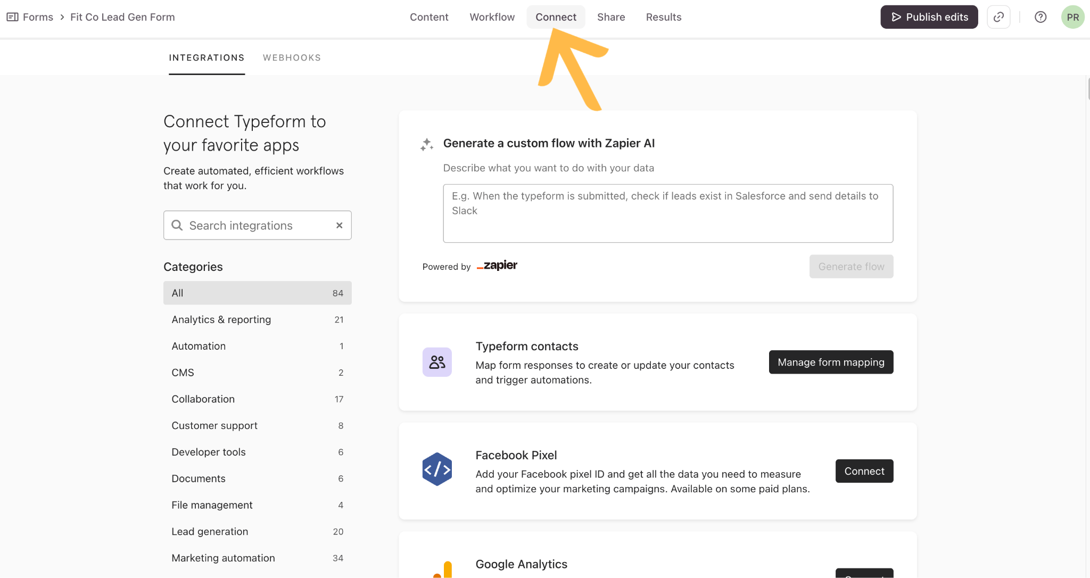Viewport: 1090px width, 578px height.
Task: Click the Forms icon in the breadcrumb
Action: click(12, 17)
